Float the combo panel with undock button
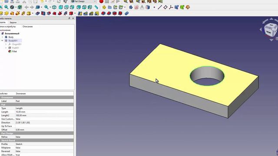 click(69, 18)
